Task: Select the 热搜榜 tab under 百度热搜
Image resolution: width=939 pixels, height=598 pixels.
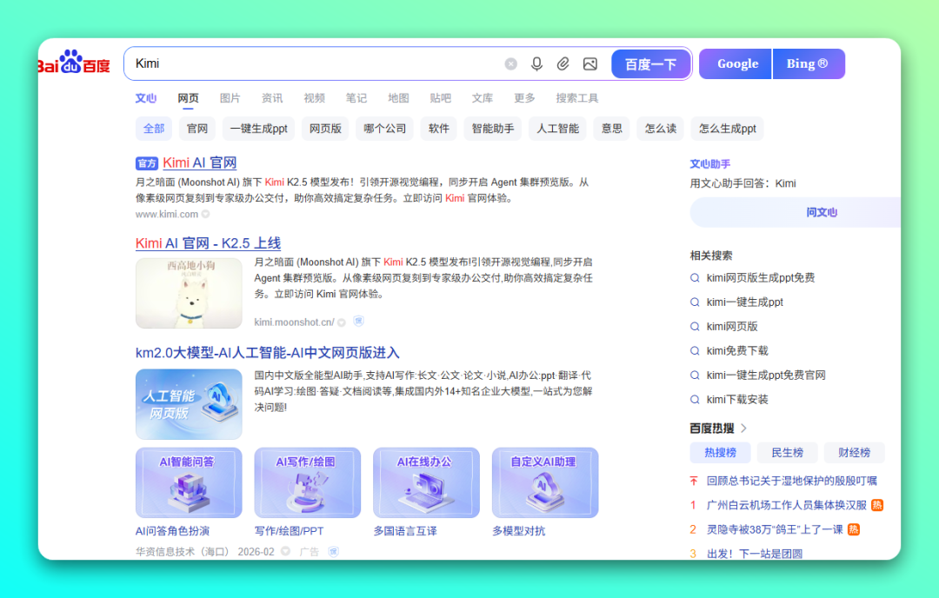Action: point(721,452)
